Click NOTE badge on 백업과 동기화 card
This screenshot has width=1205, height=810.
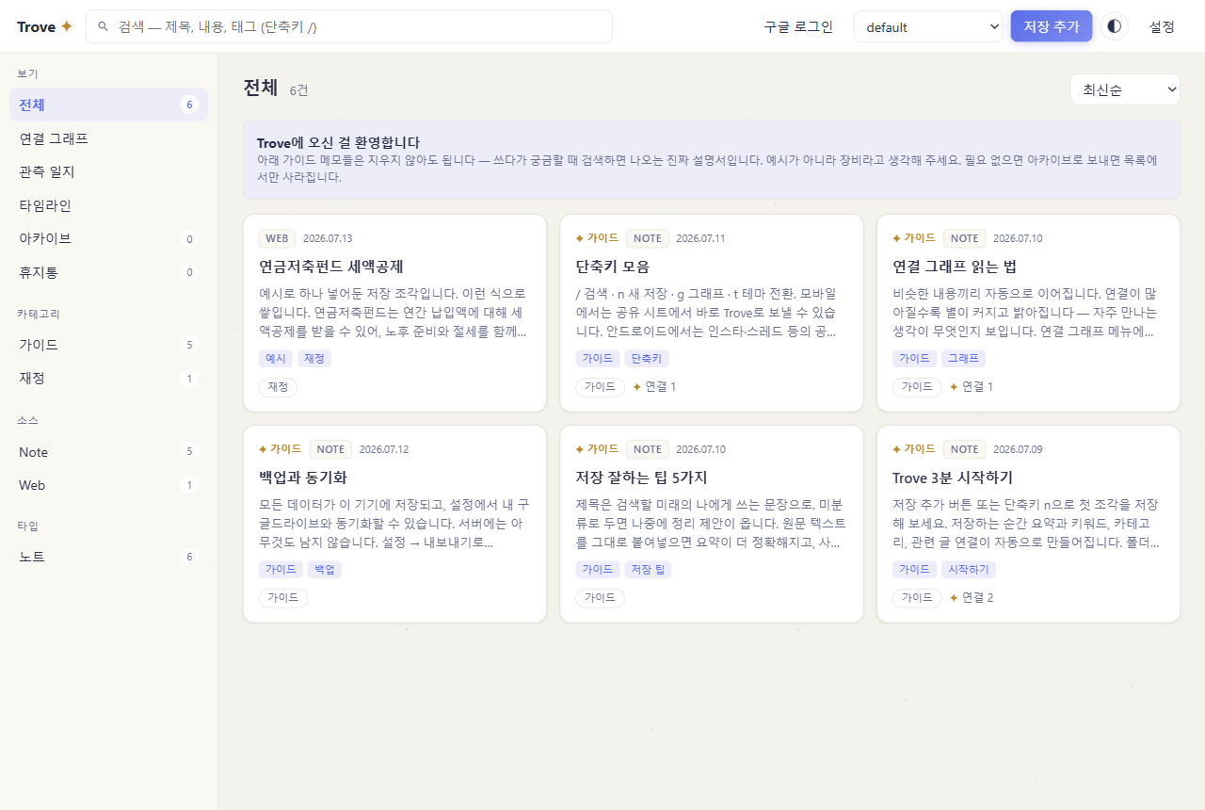pos(330,449)
